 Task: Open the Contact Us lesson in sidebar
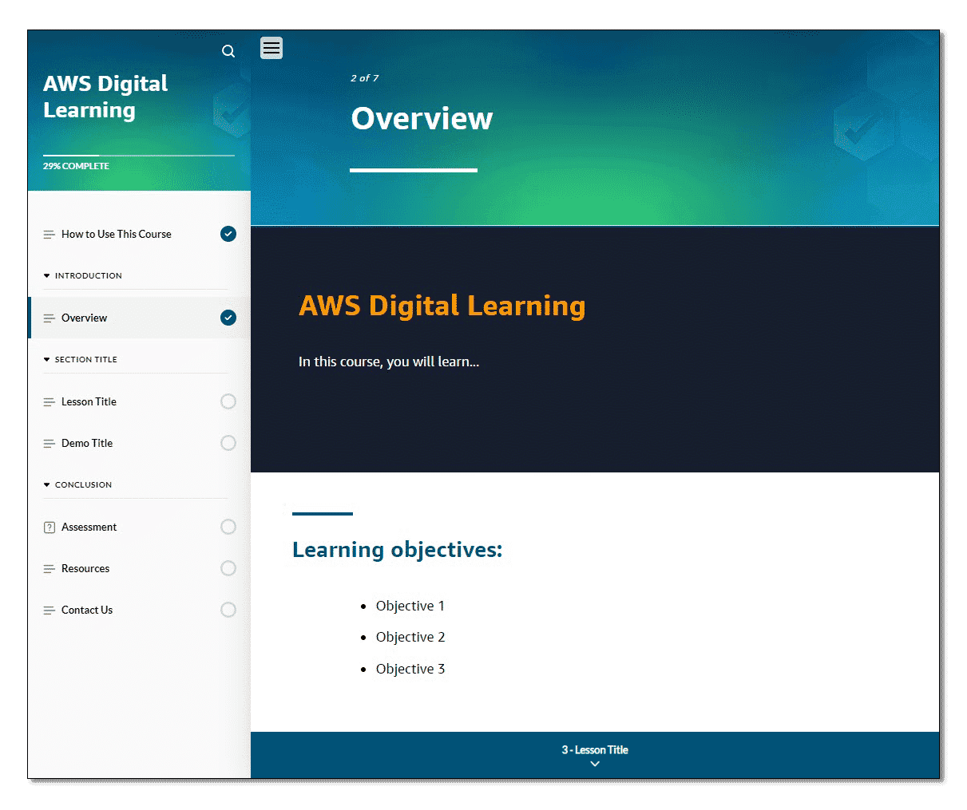tap(139, 610)
